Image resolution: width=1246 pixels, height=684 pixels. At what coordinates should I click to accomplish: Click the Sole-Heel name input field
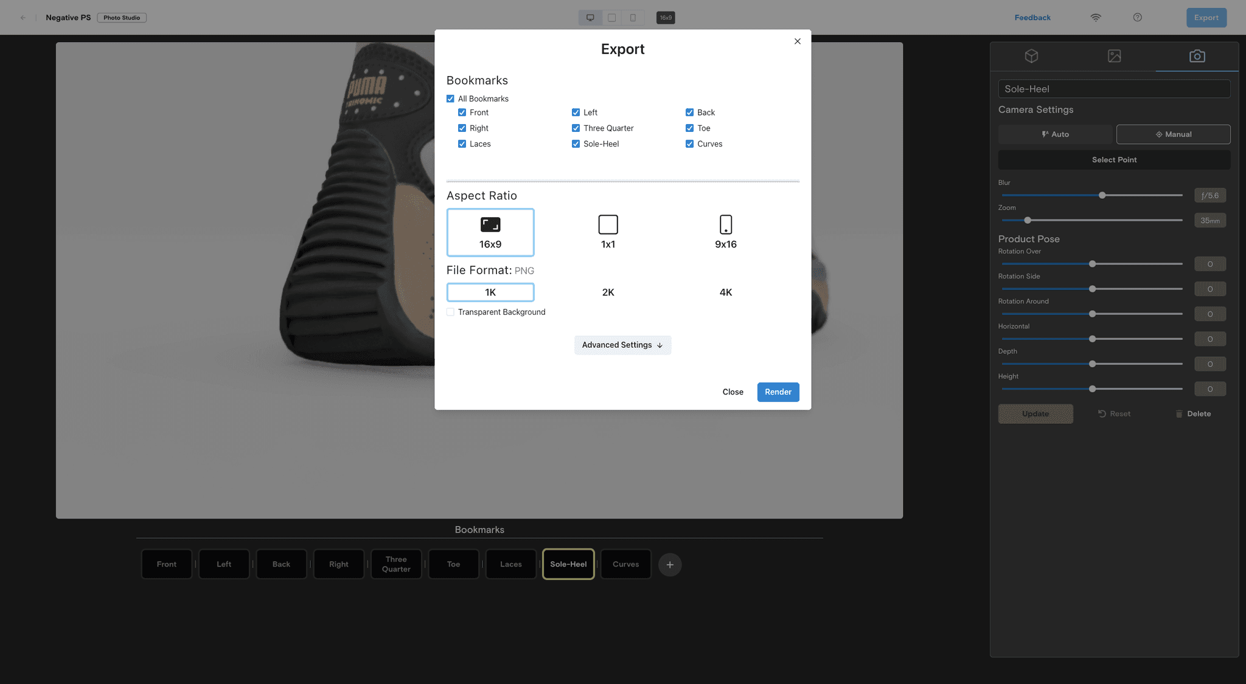(1114, 89)
